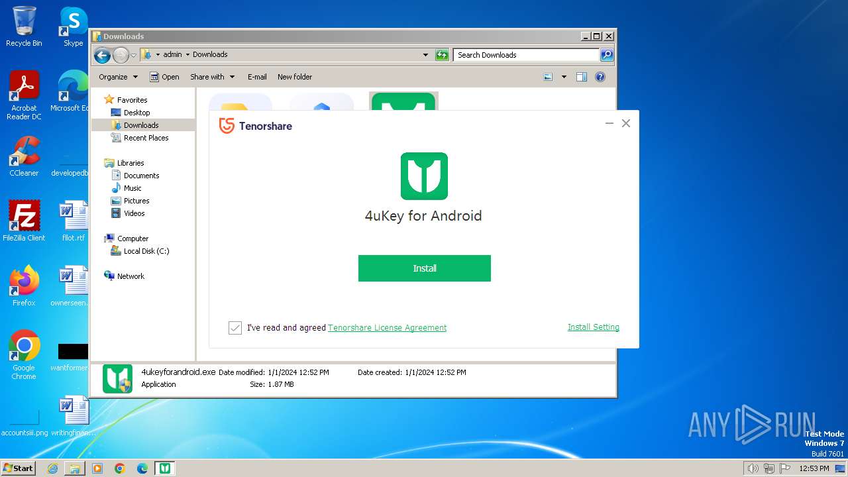This screenshot has height=477, width=848.
Task: Click the Acrobat Reader DC desktop icon
Action: tap(24, 95)
